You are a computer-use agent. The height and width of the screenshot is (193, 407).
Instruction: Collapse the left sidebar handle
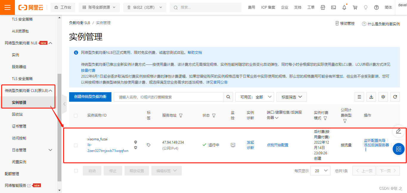coord(64,104)
